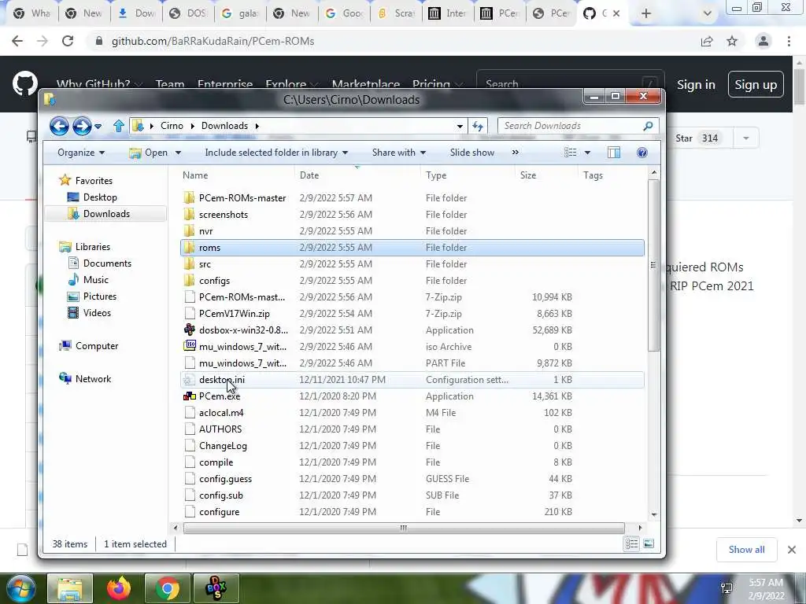
Task: Select the screenshots folder row
Action: 412,214
